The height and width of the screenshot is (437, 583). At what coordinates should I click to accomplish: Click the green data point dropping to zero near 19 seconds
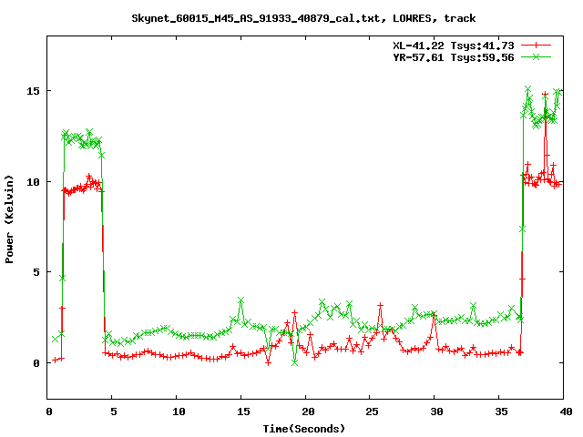click(294, 362)
